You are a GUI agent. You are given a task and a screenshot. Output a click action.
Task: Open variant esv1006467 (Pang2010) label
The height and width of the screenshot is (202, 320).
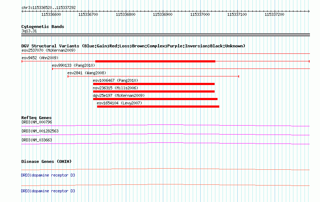click(x=115, y=80)
